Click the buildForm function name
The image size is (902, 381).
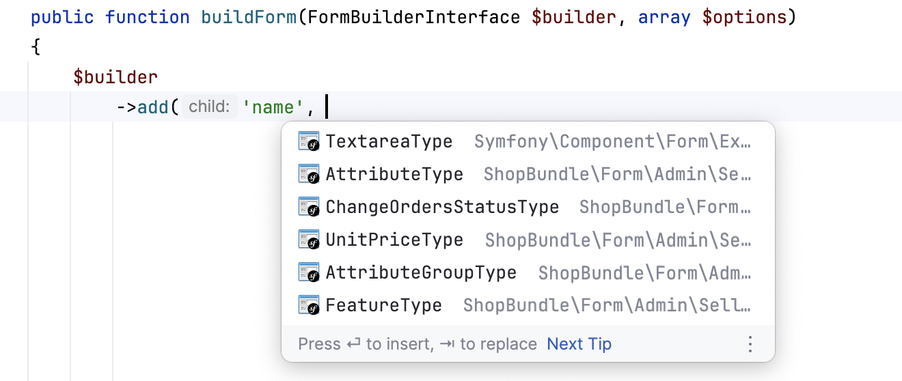(x=249, y=17)
